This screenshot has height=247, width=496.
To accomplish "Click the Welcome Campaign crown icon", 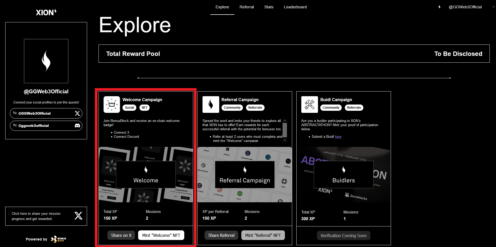I will 112,105.
